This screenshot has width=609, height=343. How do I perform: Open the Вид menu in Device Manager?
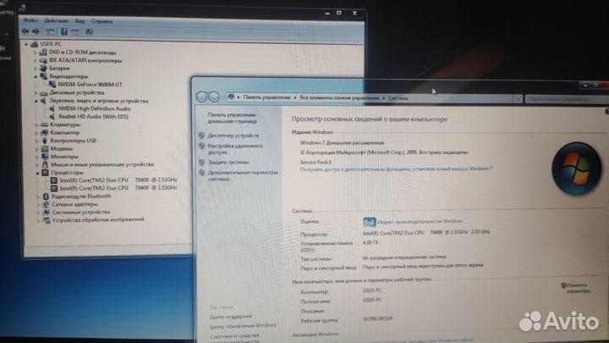click(80, 21)
